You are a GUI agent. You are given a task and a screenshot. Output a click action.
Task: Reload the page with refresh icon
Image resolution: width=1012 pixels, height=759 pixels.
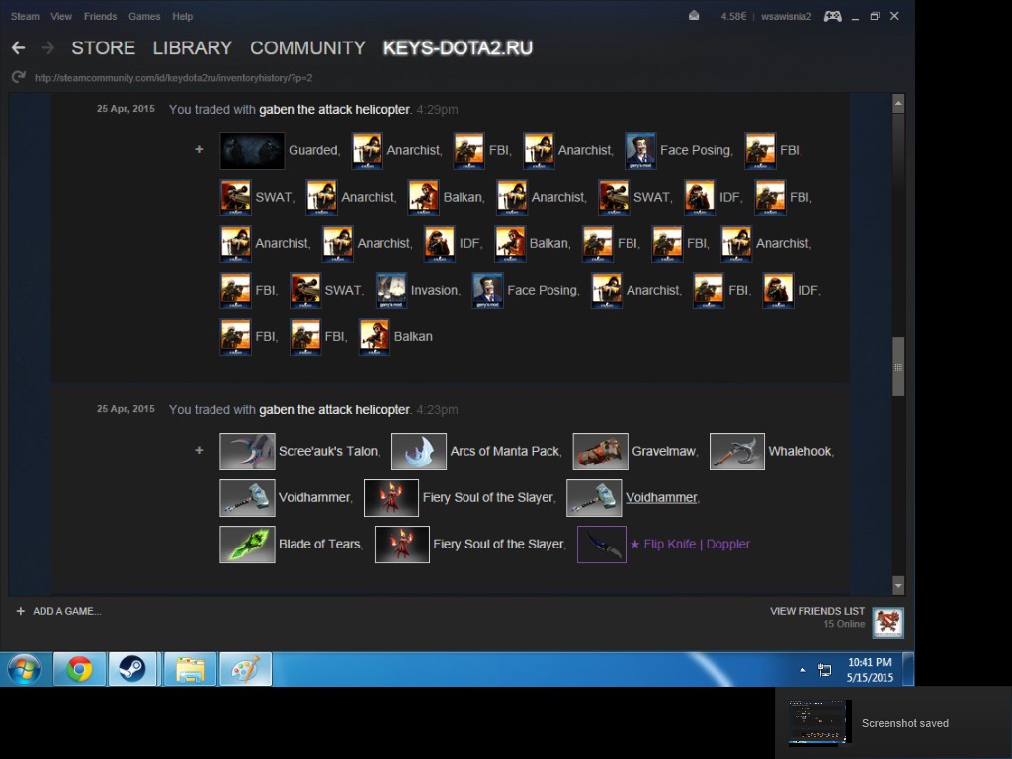point(19,77)
